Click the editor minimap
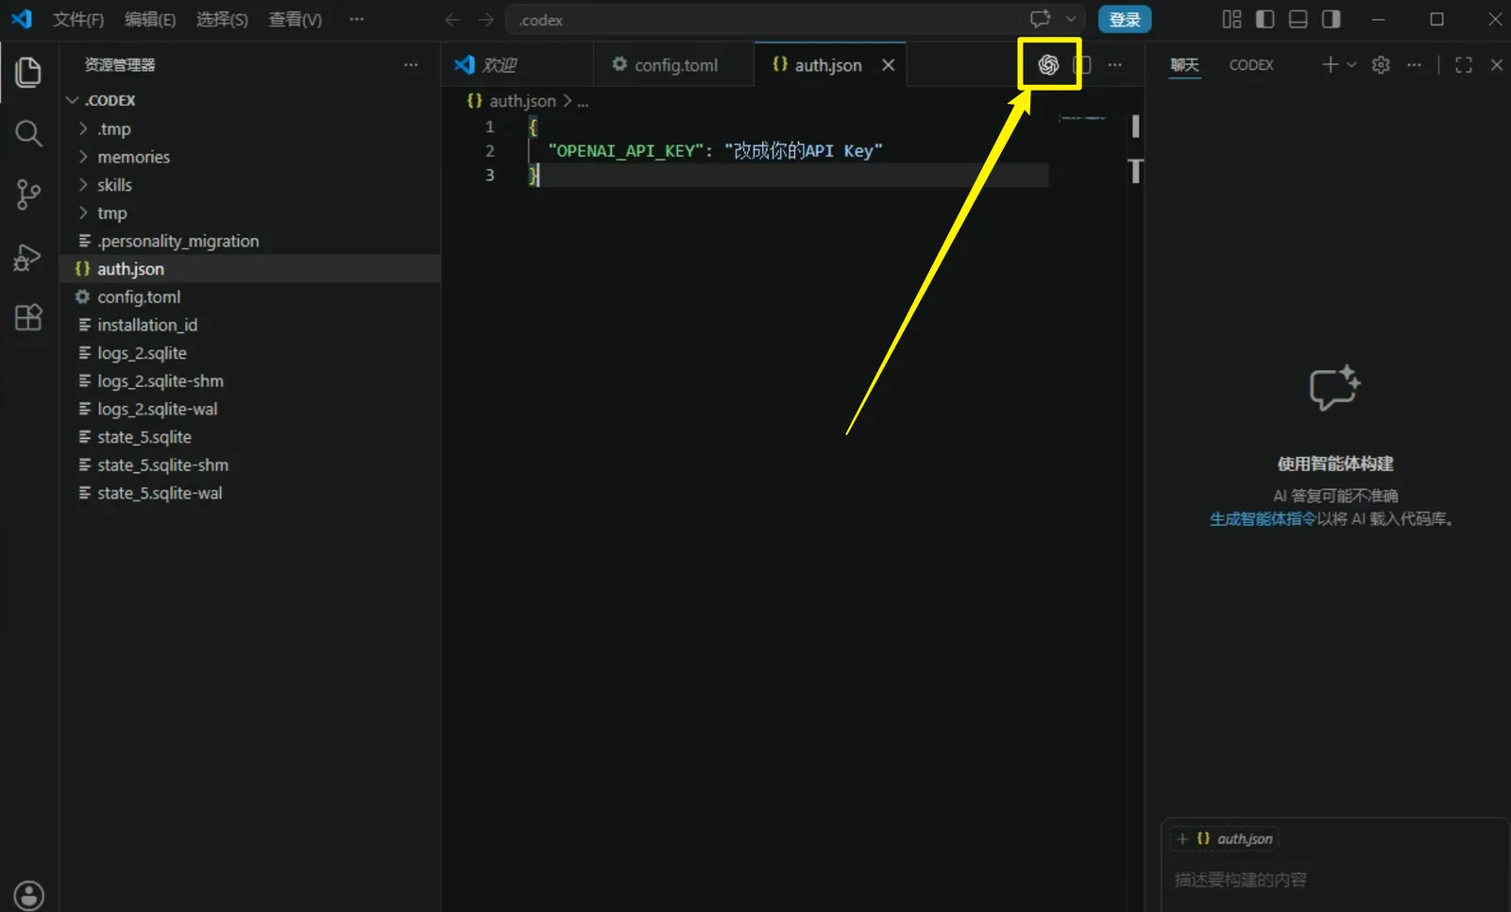This screenshot has width=1511, height=912. coord(1082,118)
